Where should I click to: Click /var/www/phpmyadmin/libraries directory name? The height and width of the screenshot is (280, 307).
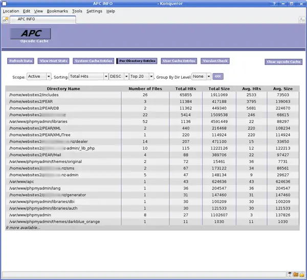[x=38, y=122]
